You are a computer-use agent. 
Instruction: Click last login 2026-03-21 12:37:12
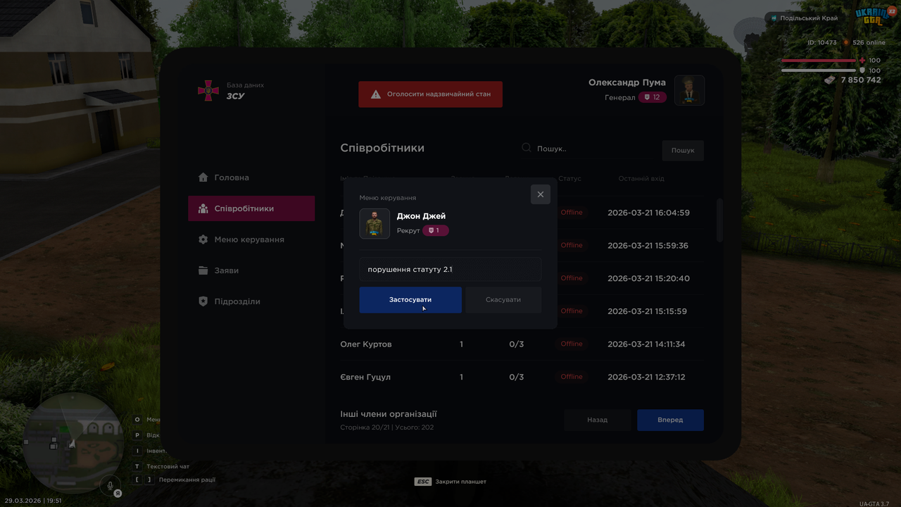[x=646, y=377]
